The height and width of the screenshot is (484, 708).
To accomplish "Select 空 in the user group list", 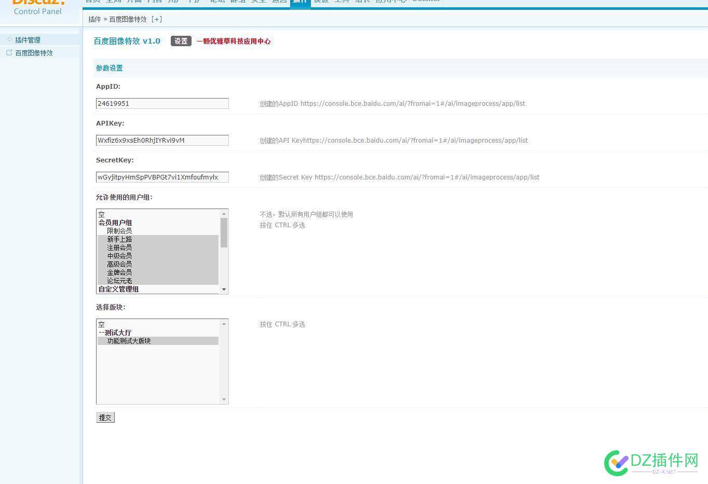I will tap(158, 214).
